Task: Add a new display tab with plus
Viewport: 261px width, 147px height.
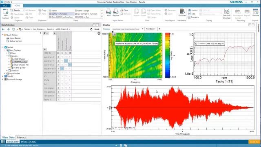Action: [x=159, y=29]
